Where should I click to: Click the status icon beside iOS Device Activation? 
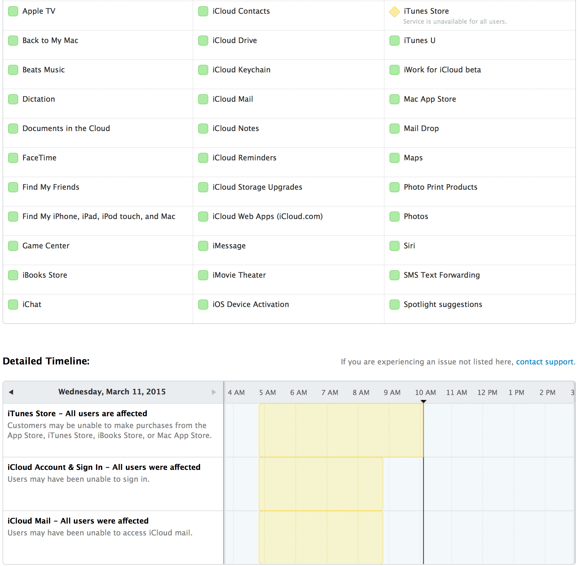click(x=203, y=305)
